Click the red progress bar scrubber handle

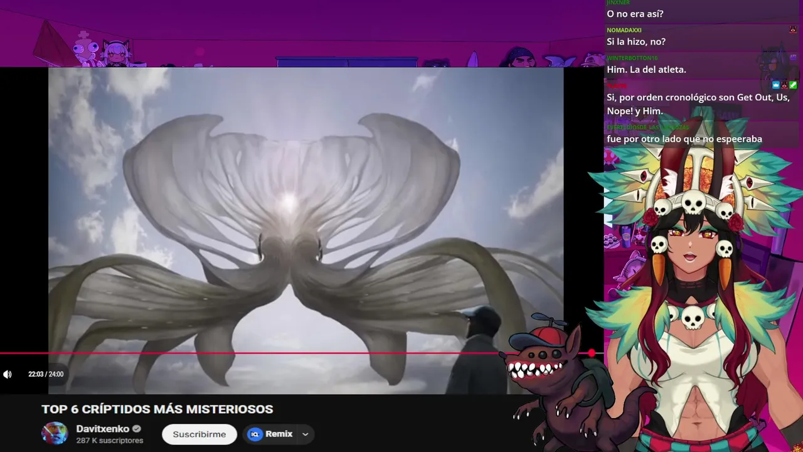tap(592, 353)
